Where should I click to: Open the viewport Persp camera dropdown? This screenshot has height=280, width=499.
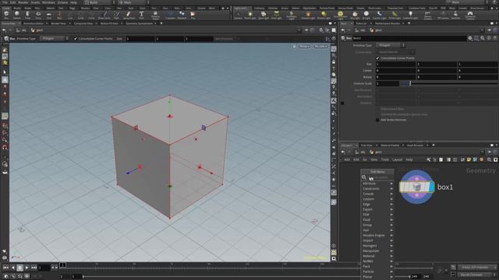[304, 47]
